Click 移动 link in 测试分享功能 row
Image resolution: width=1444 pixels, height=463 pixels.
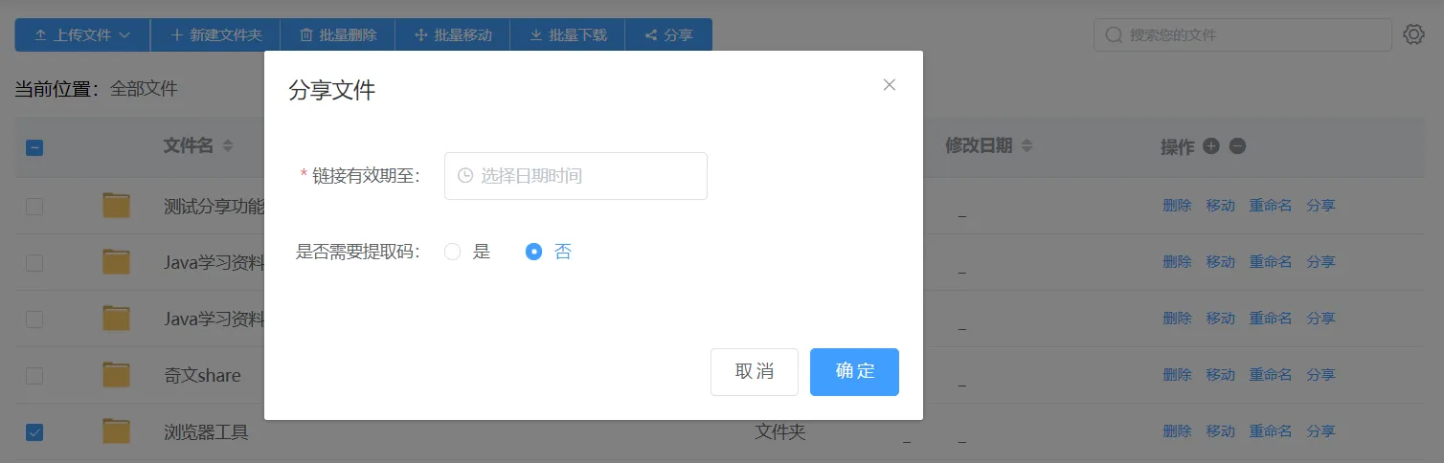[1220, 206]
